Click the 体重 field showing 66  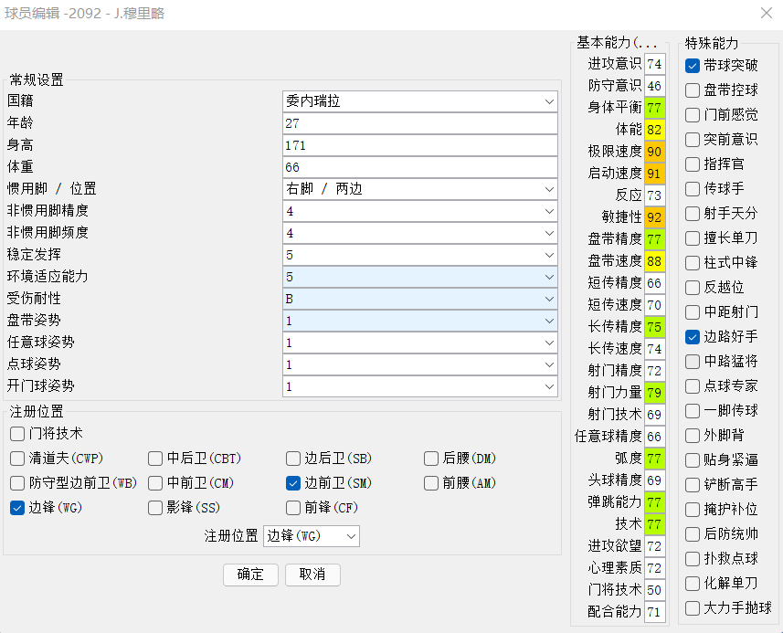tap(420, 167)
